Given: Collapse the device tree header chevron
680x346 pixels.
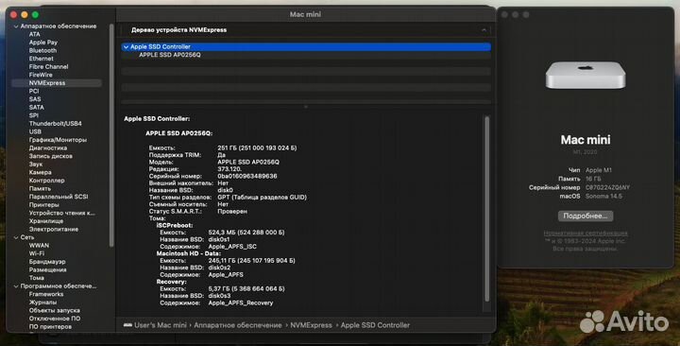Looking at the screenshot, I should pyautogui.click(x=484, y=30).
